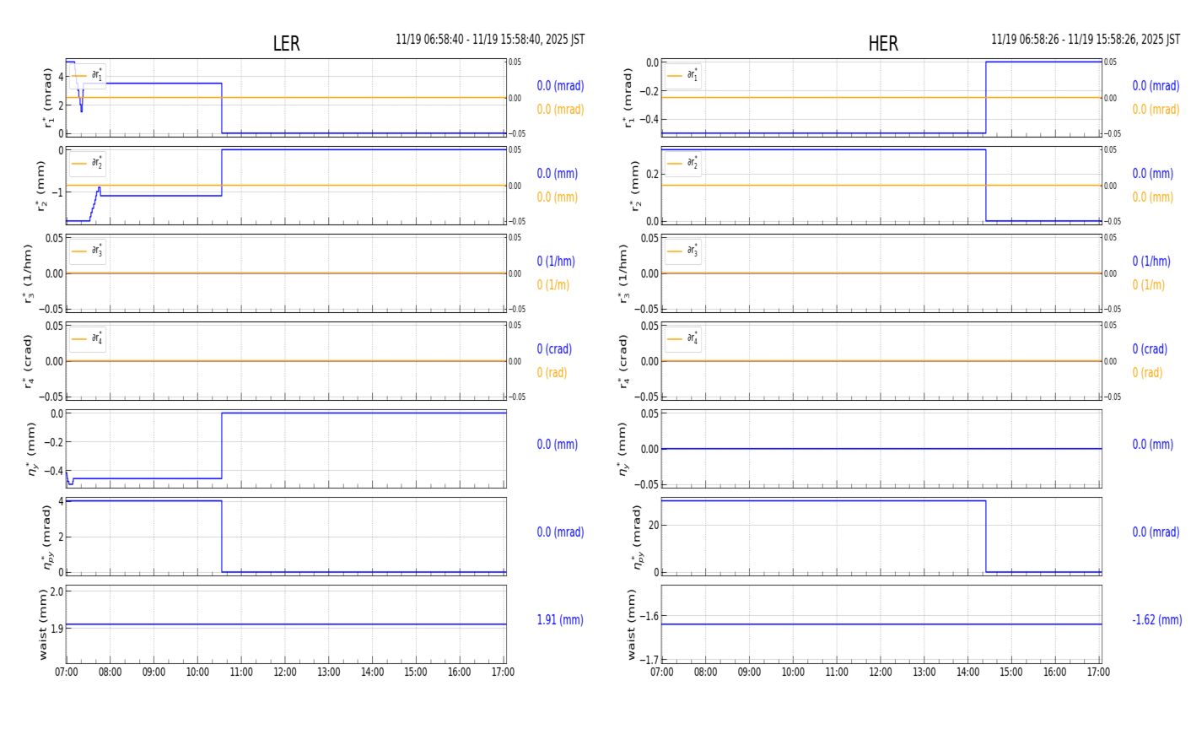Click the ∂r2* legend entry in the HER plot

tap(683, 164)
